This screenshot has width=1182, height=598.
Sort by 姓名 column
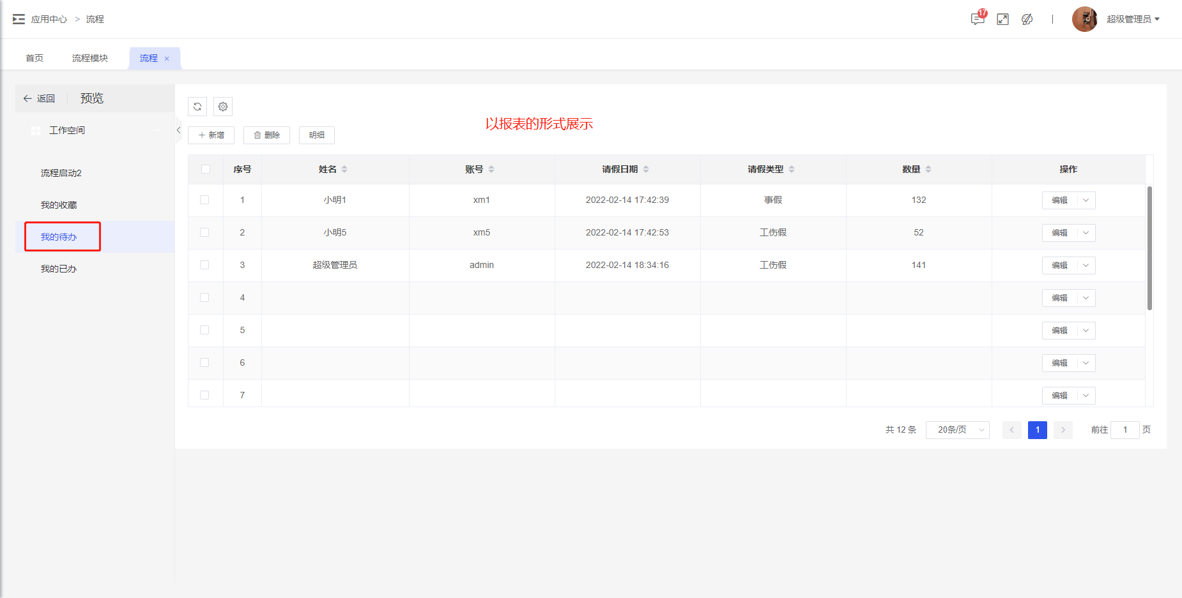(x=344, y=169)
